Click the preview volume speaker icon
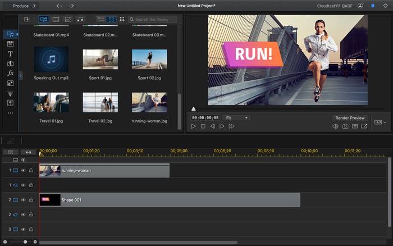This screenshot has height=246, width=393. click(x=335, y=126)
